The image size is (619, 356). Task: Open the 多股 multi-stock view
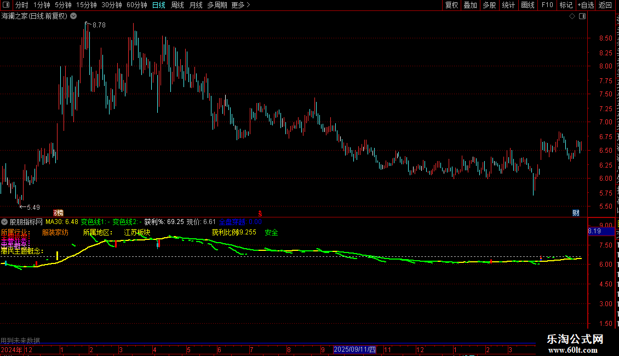coord(489,5)
